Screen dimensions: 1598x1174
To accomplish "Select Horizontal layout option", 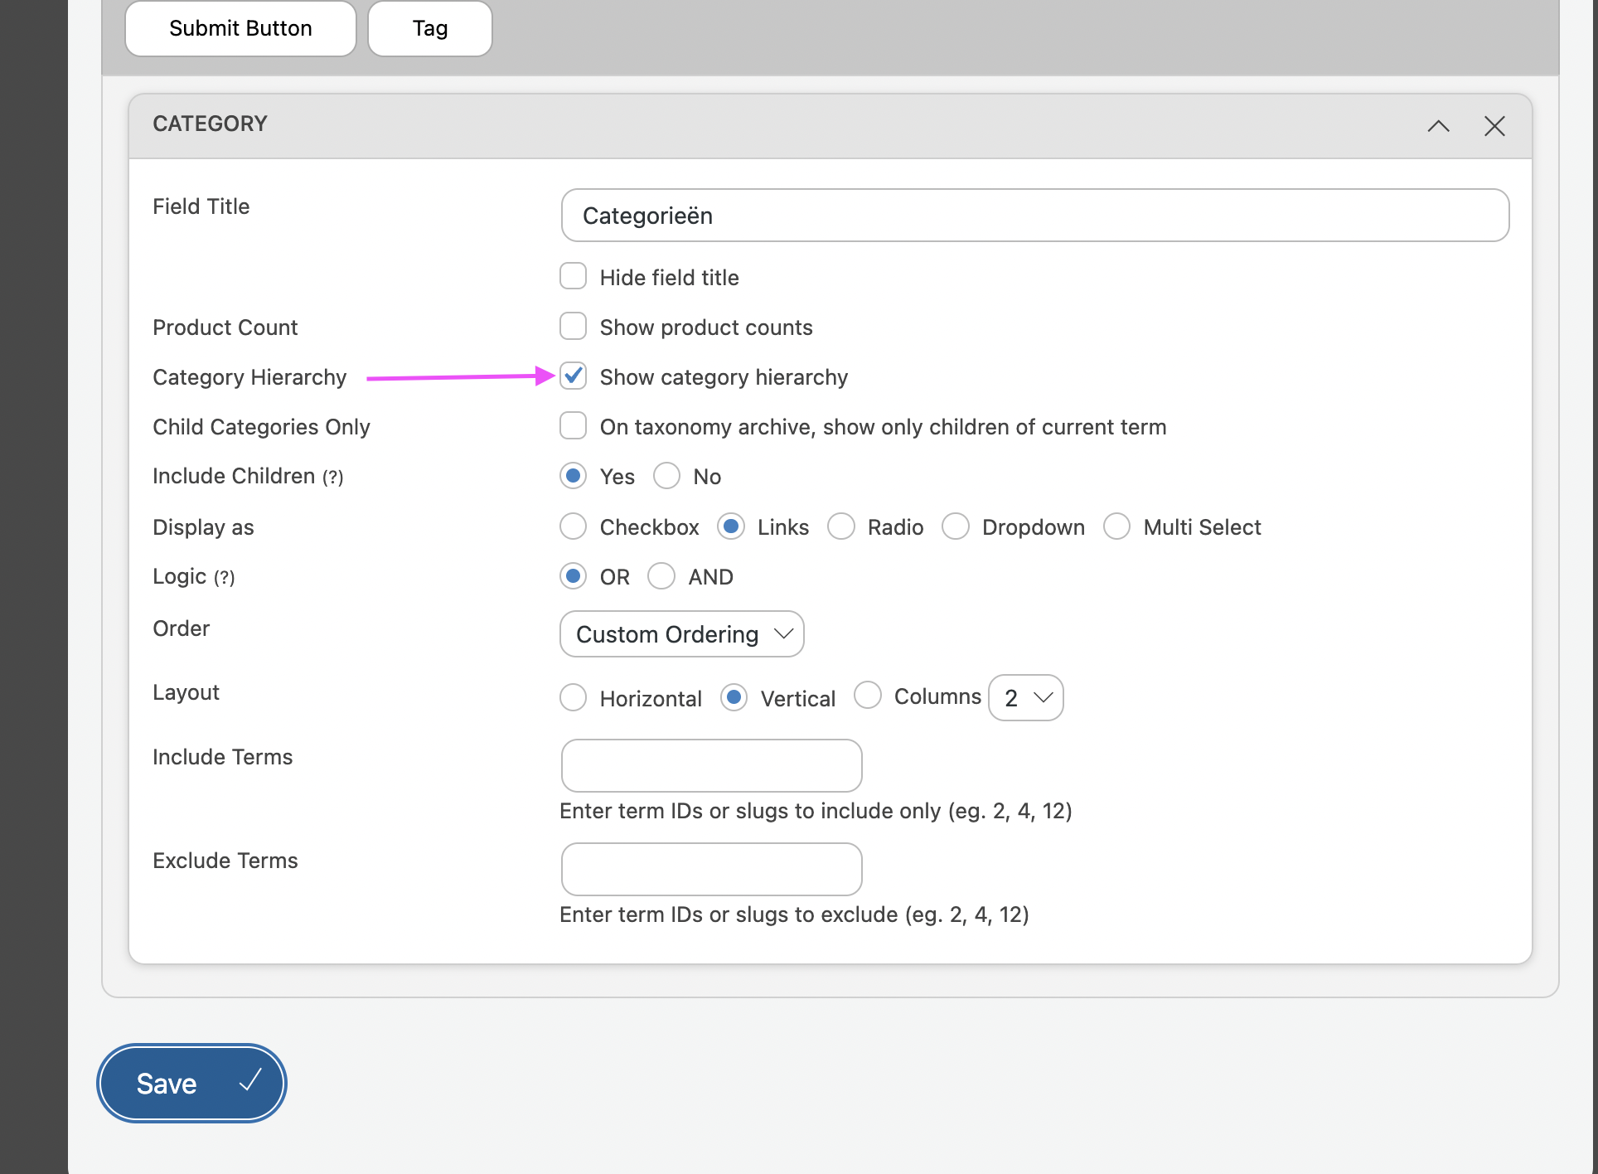I will coord(574,696).
